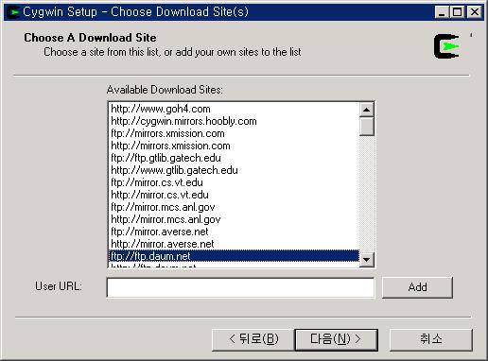The image size is (488, 361).
Task: Click the scrollbar thumb of the site list
Action: [366, 127]
